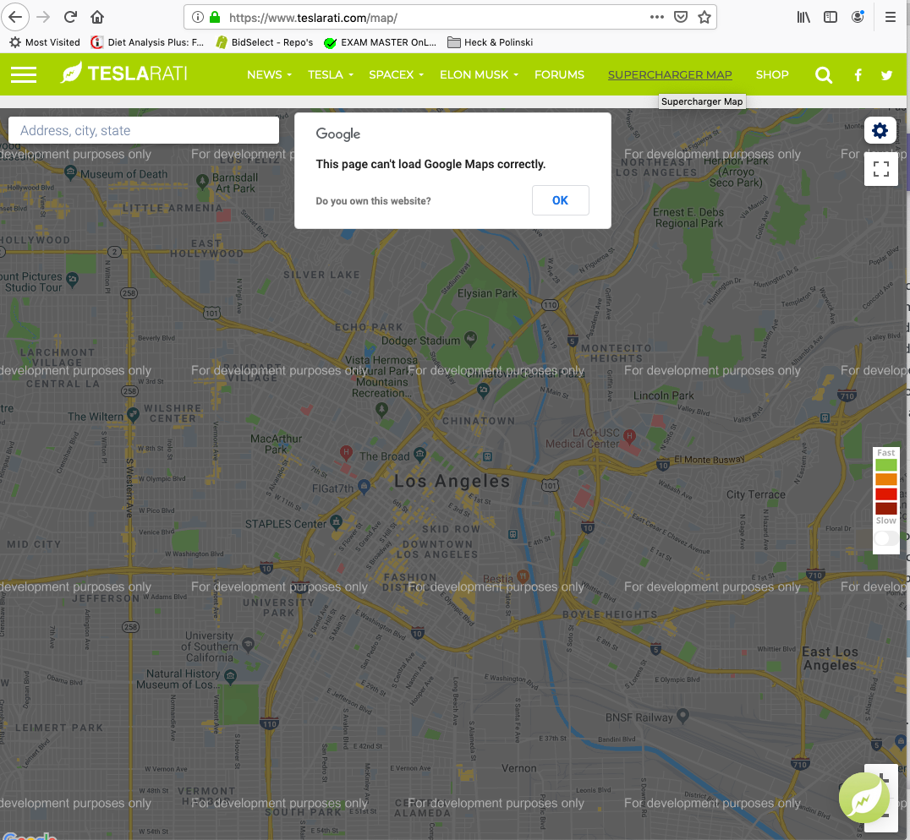The height and width of the screenshot is (840, 910).
Task: Click the bright red legend swatch
Action: pos(885,494)
